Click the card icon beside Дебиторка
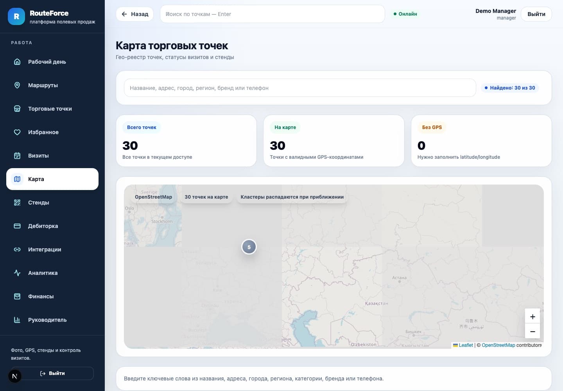Viewport: 563px width, 391px height. [x=17, y=226]
